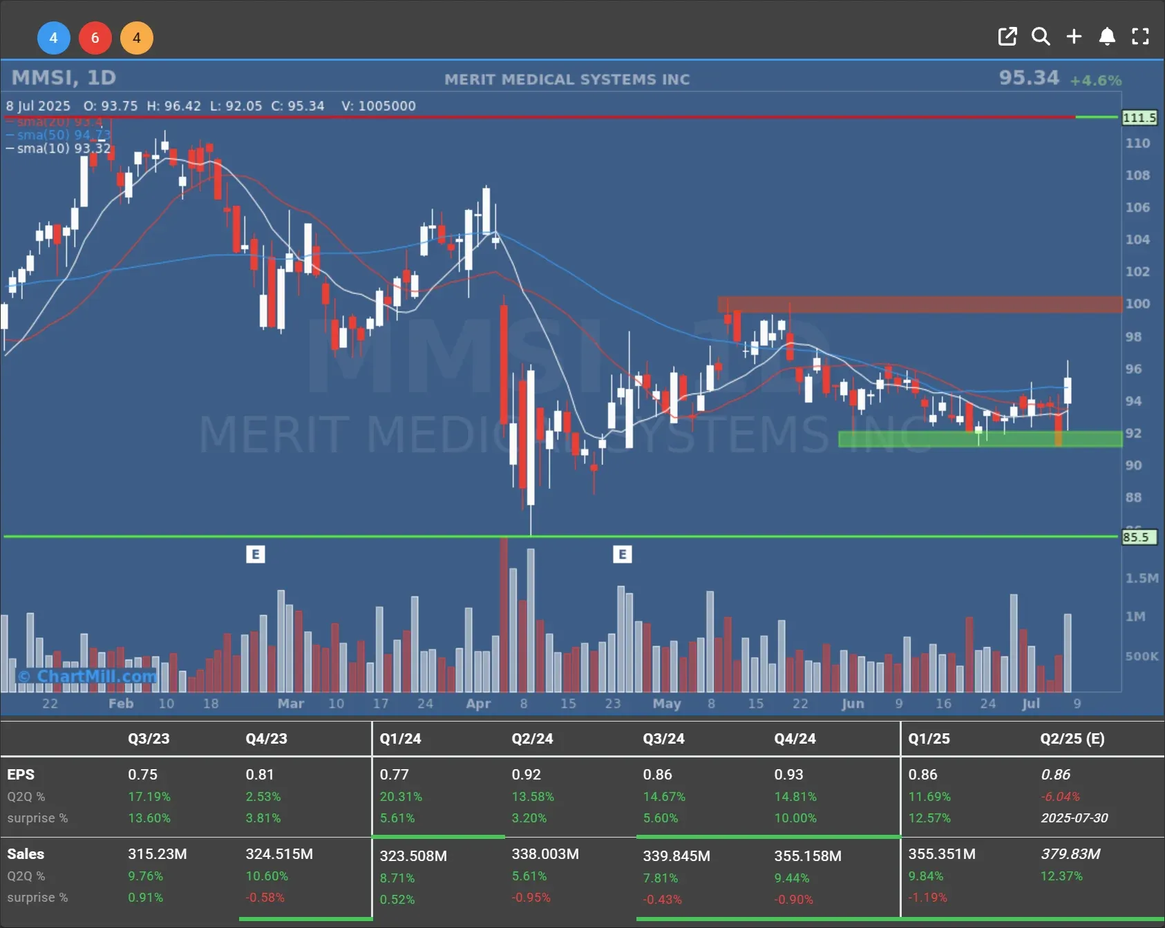The height and width of the screenshot is (928, 1165).
Task: Click EPS surprise value 10.00%
Action: (x=795, y=818)
